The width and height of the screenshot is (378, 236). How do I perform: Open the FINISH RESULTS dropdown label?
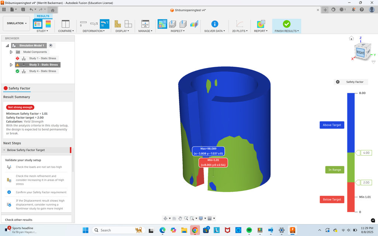[286, 31]
